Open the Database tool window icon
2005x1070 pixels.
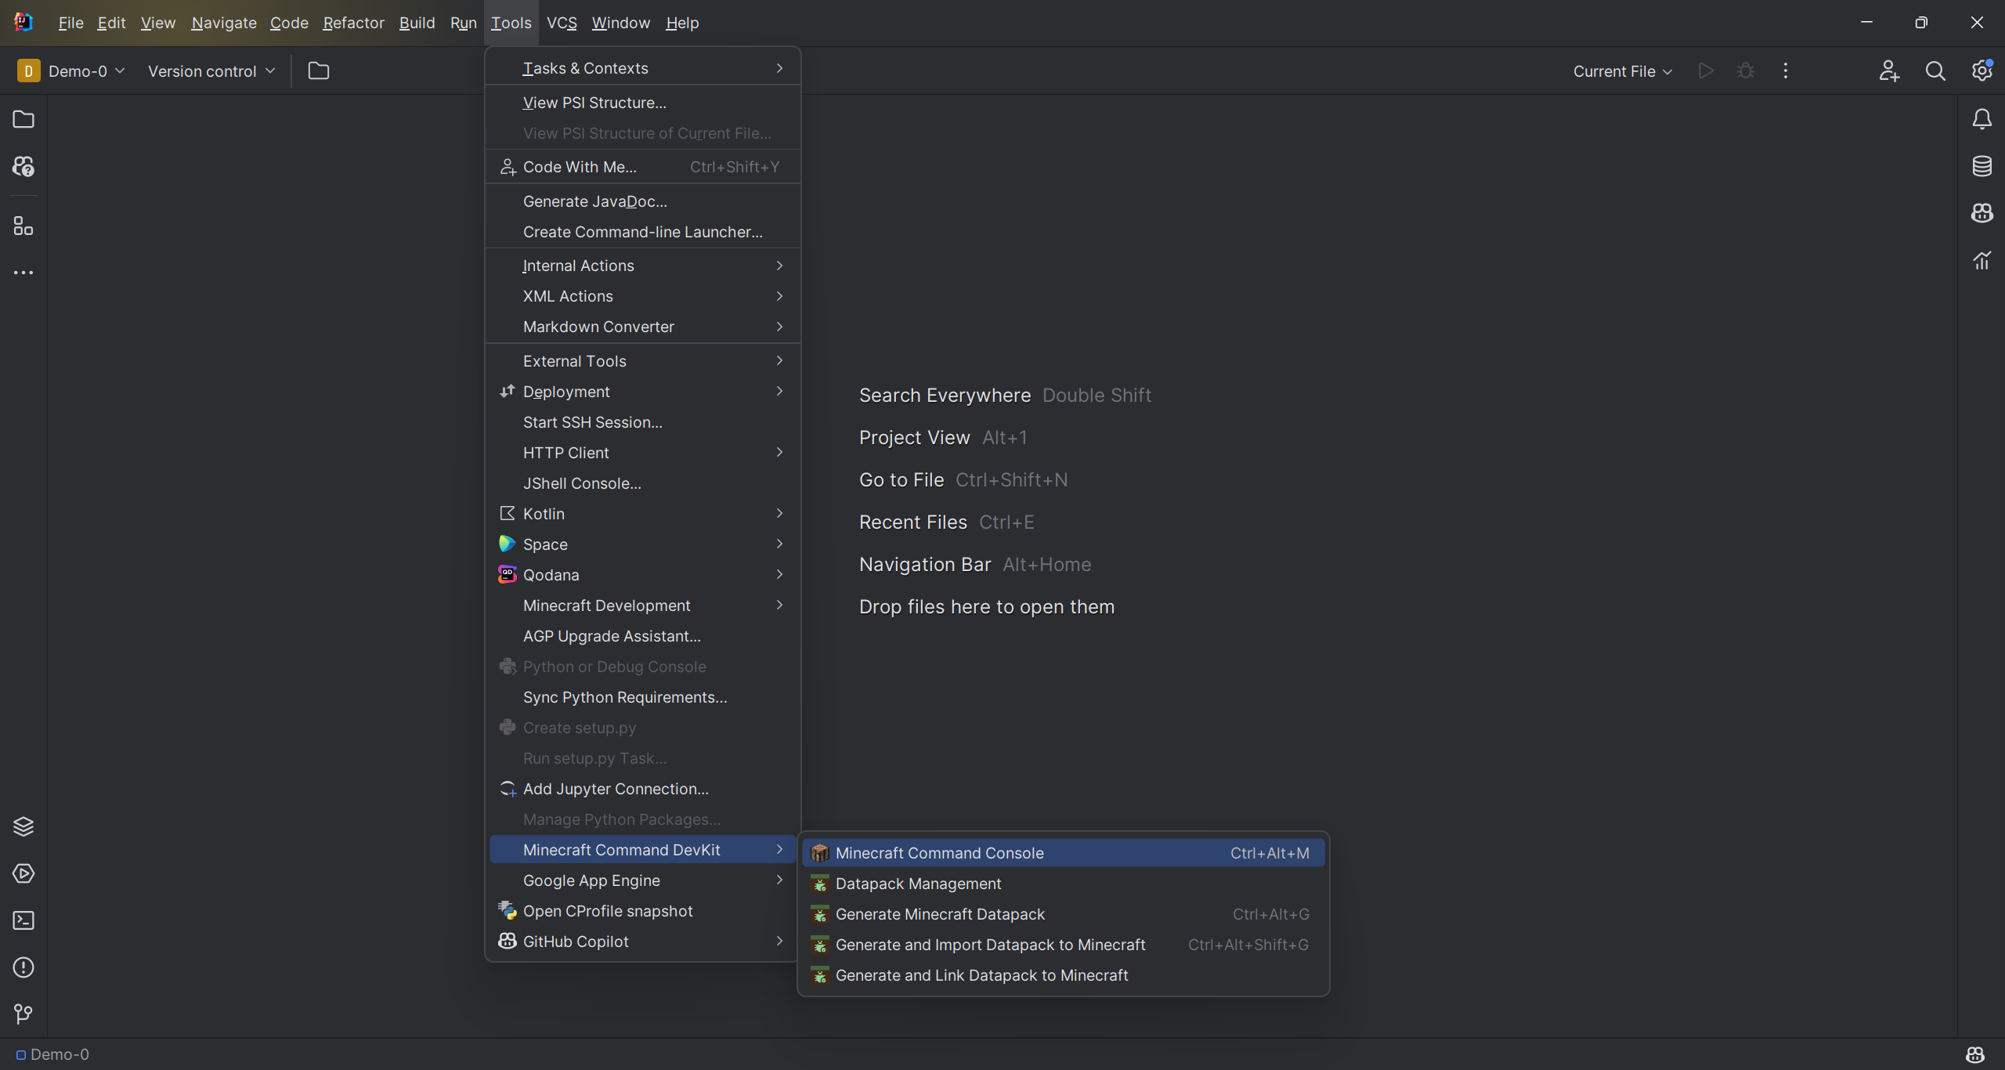(x=1982, y=166)
